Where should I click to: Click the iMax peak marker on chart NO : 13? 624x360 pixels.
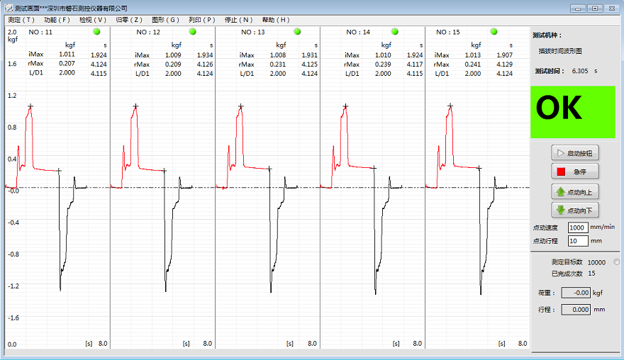pos(241,106)
